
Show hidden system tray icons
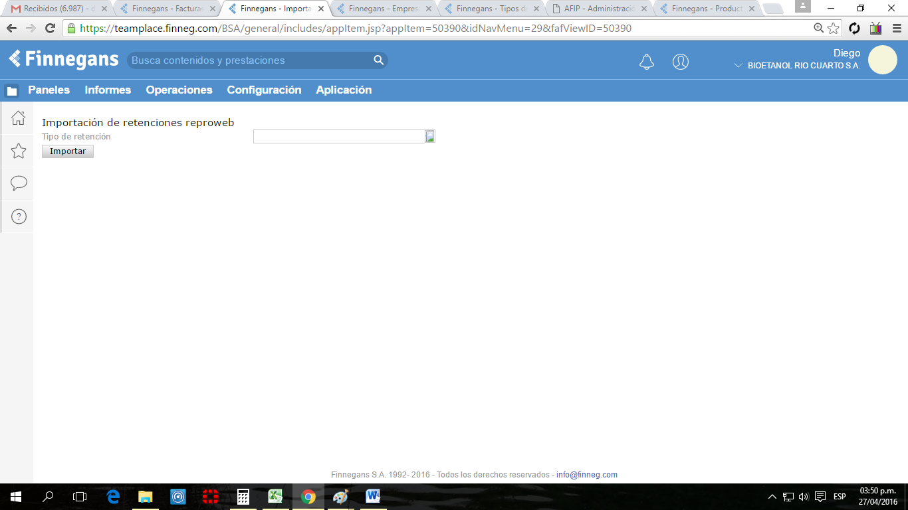coord(772,497)
